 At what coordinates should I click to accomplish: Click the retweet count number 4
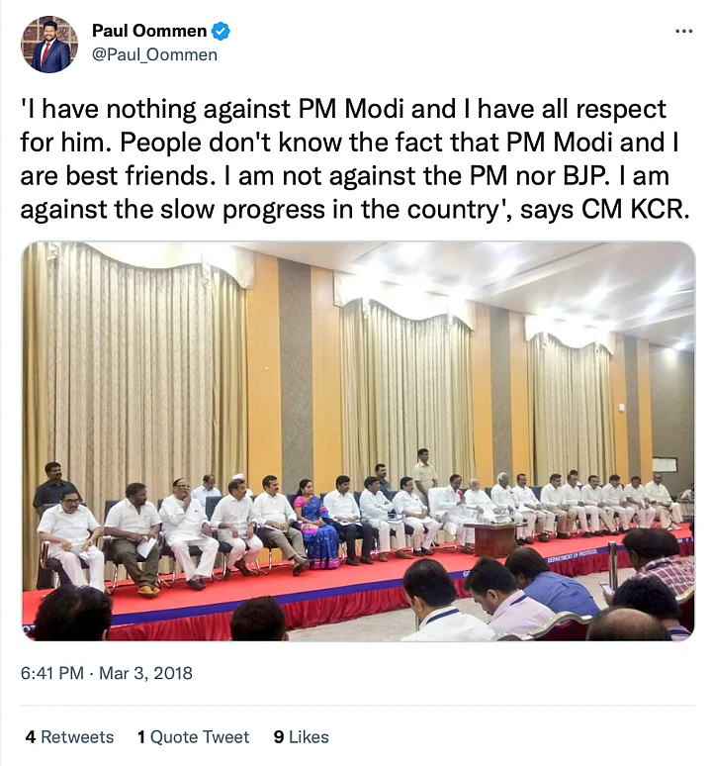pyautogui.click(x=31, y=736)
